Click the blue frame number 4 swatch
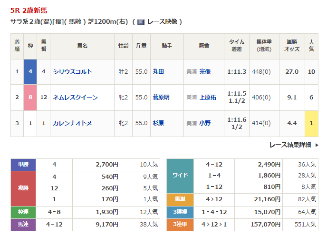The height and width of the screenshot is (236, 327). pyautogui.click(x=30, y=72)
